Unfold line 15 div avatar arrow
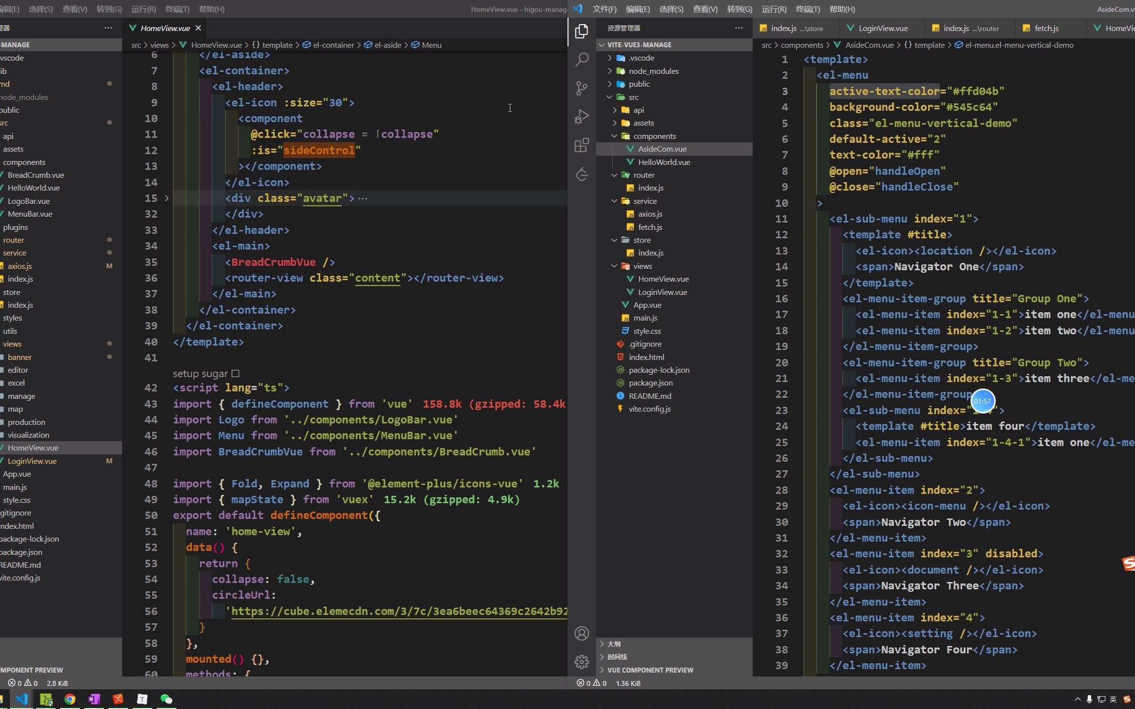 167,198
